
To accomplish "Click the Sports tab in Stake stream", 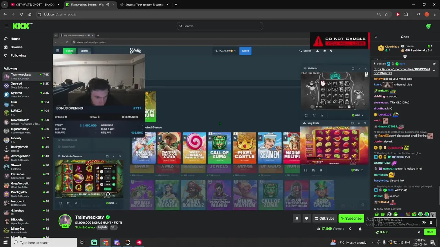I will [84, 51].
